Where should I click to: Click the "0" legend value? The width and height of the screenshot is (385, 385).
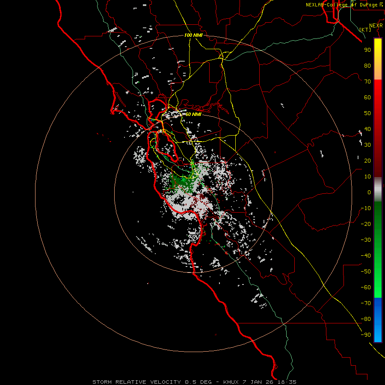point(369,192)
